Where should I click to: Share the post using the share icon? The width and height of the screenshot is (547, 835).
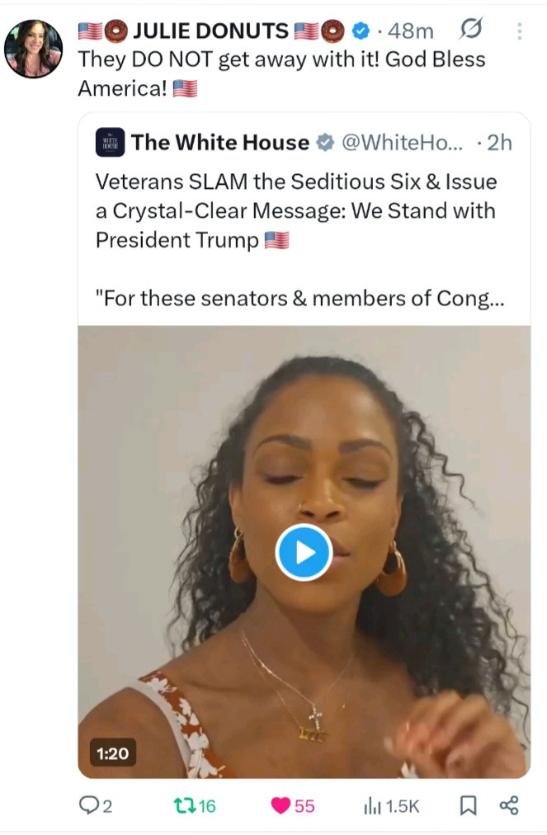[x=509, y=805]
